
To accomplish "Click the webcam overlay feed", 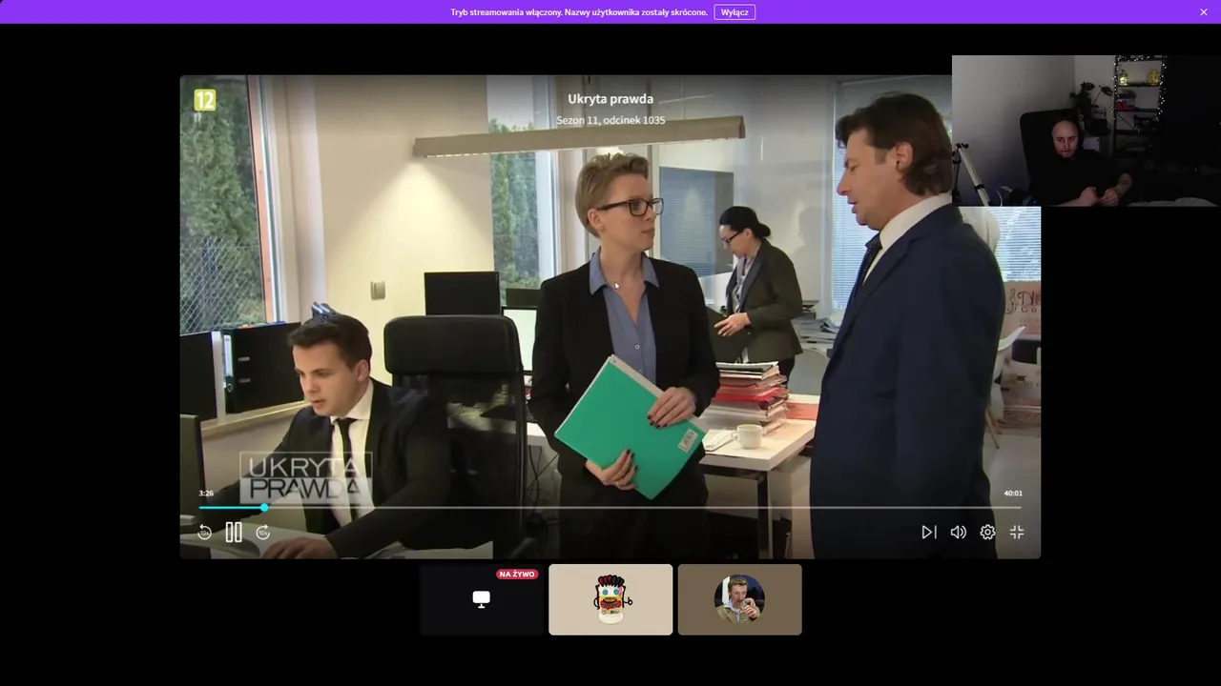I will [x=1086, y=131].
